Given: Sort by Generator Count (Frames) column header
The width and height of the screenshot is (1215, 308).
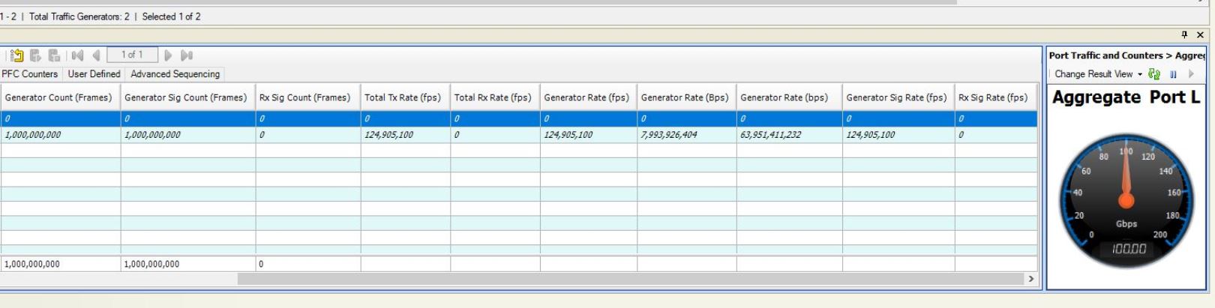Looking at the screenshot, I should point(59,97).
